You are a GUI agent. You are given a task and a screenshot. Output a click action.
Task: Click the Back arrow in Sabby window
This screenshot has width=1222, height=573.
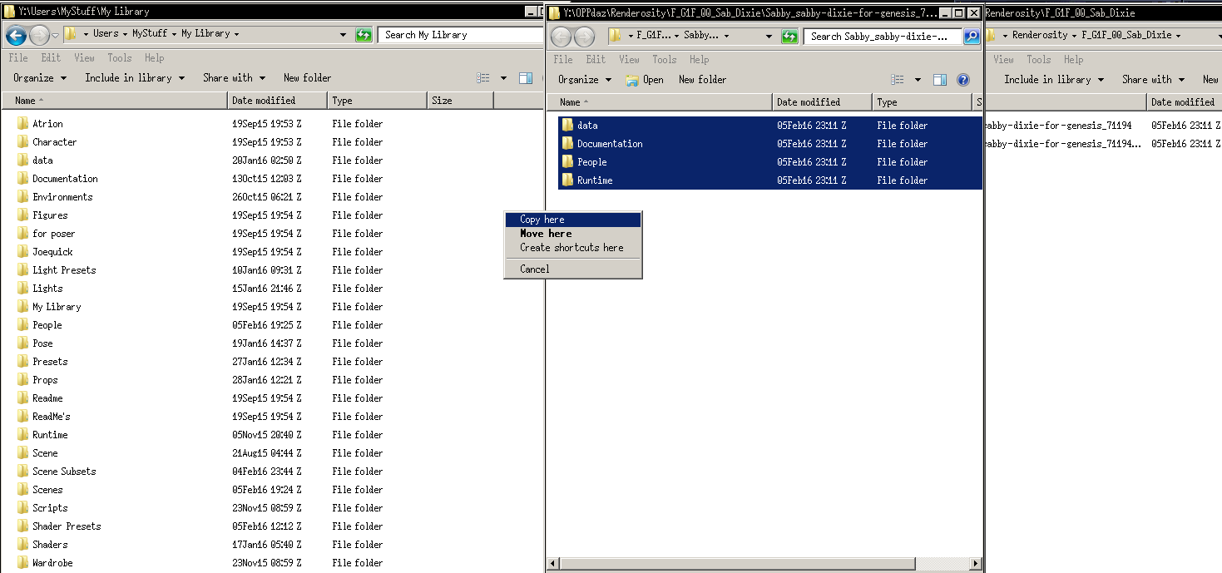pos(562,37)
